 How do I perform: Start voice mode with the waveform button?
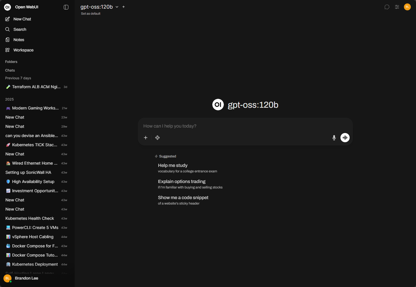click(345, 138)
